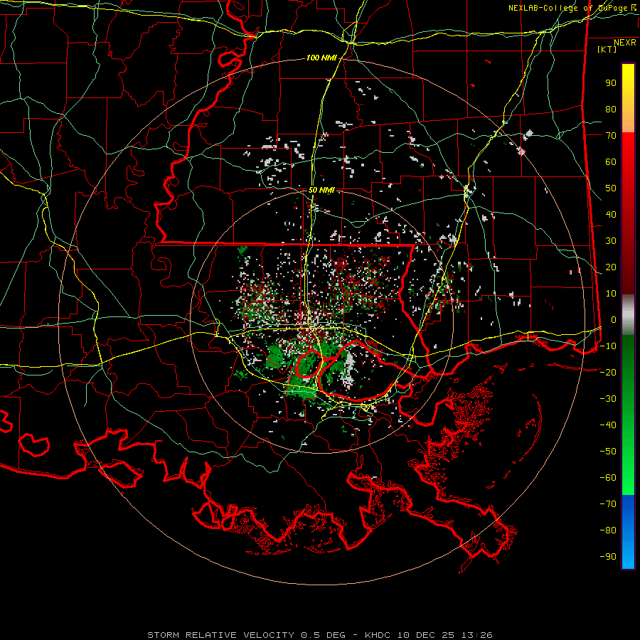This screenshot has width=640, height=640.
Task: Click the positive 20 knot scale value
Action: [611, 267]
